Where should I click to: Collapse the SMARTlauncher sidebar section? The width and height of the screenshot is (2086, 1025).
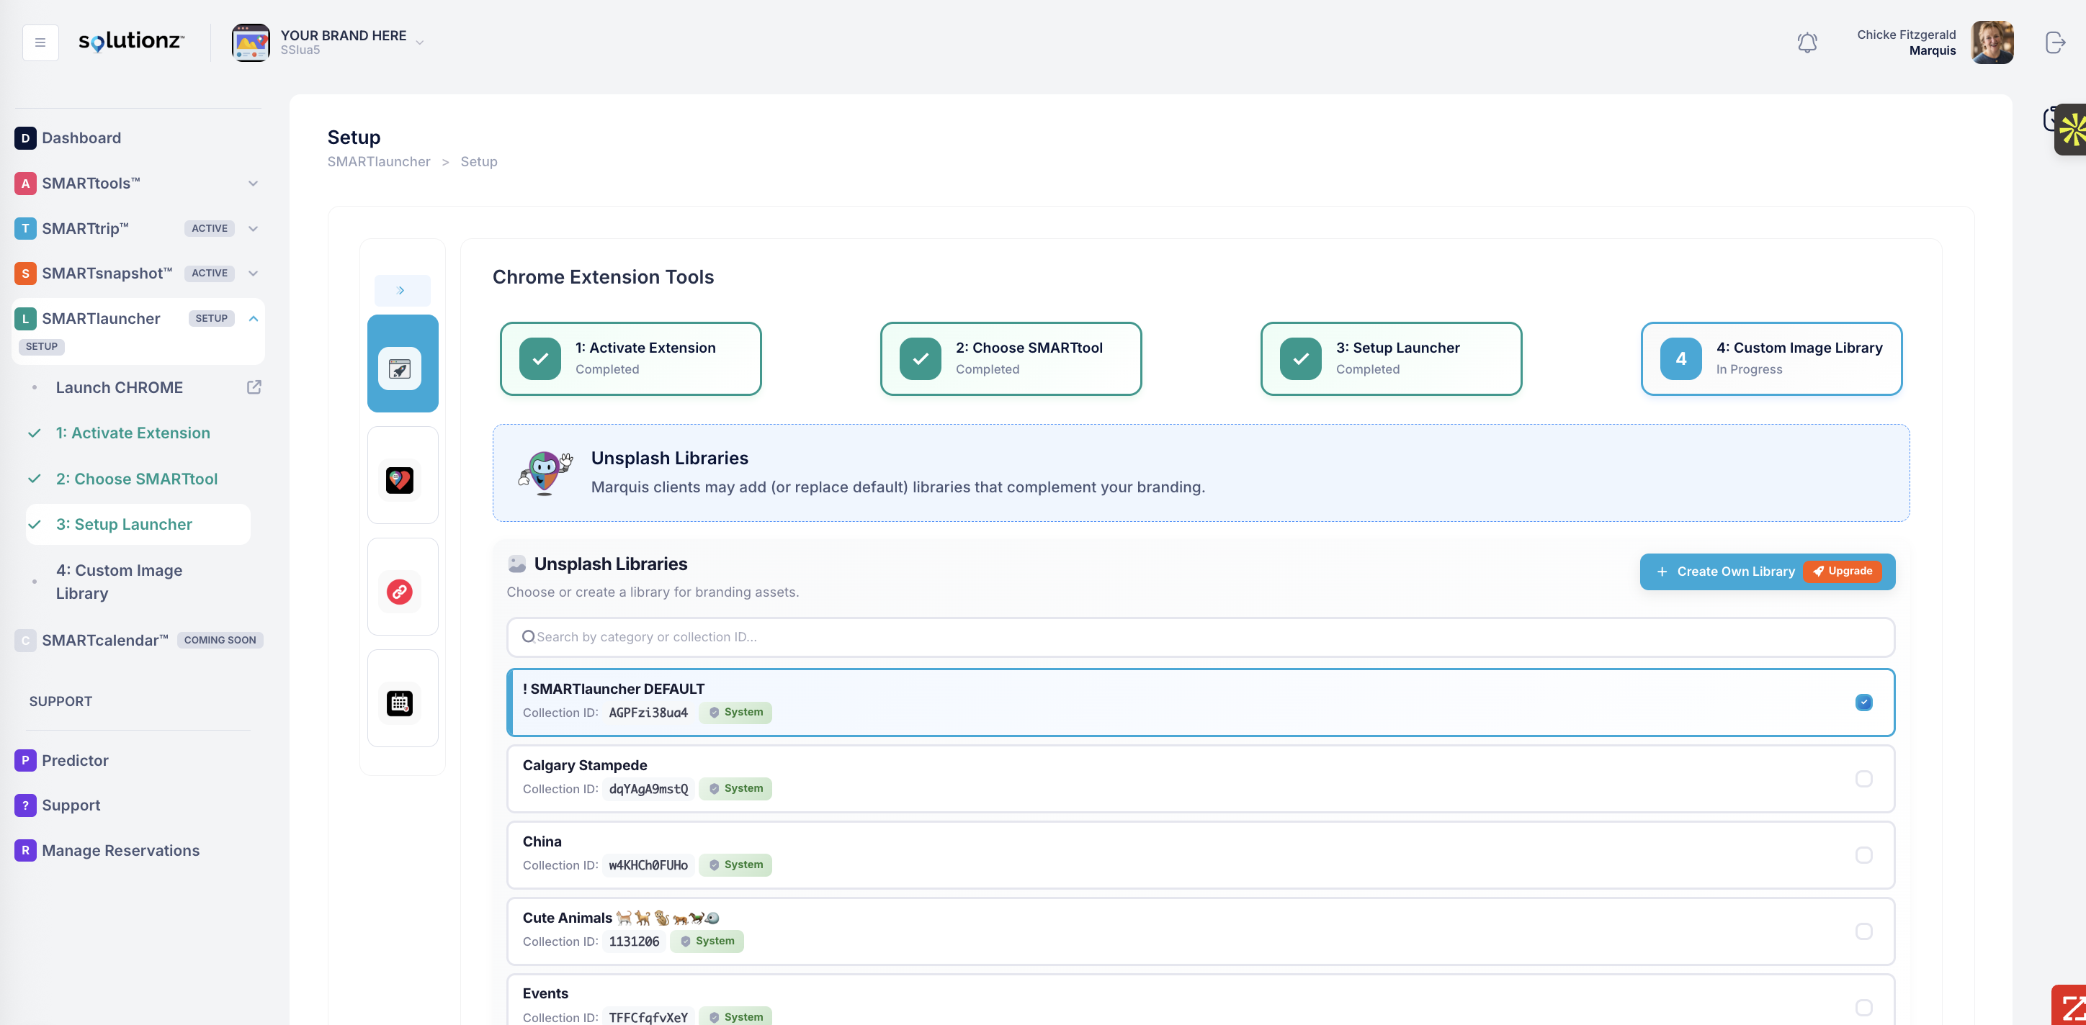pos(254,318)
